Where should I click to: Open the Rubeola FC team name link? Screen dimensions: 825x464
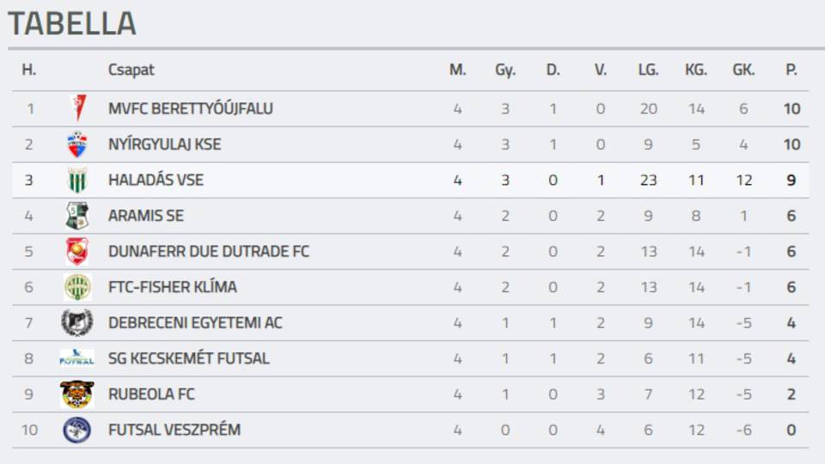(151, 394)
